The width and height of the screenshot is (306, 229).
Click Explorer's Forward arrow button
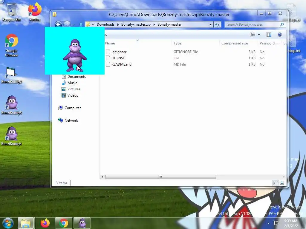pyautogui.click(x=67, y=24)
